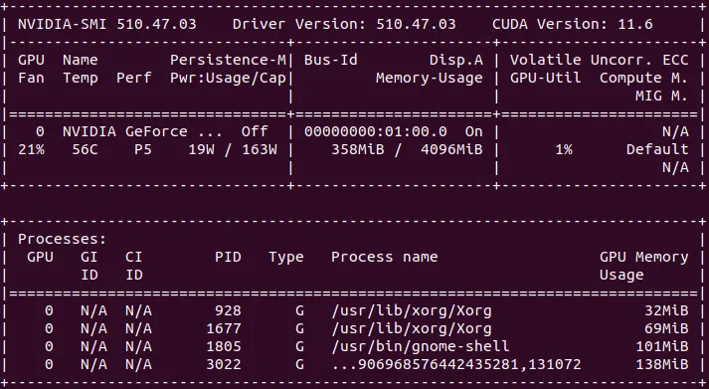Viewport: 709px width, 389px height.
Task: Click the NVIDIA-SMI 510.47.03 version text
Action: pyautogui.click(x=107, y=24)
